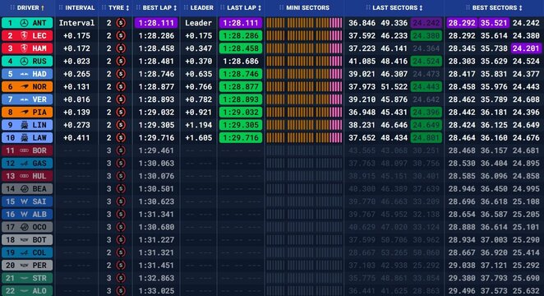
Task: Click the Red Bull logo next to VER
Action: pyautogui.click(x=25, y=99)
